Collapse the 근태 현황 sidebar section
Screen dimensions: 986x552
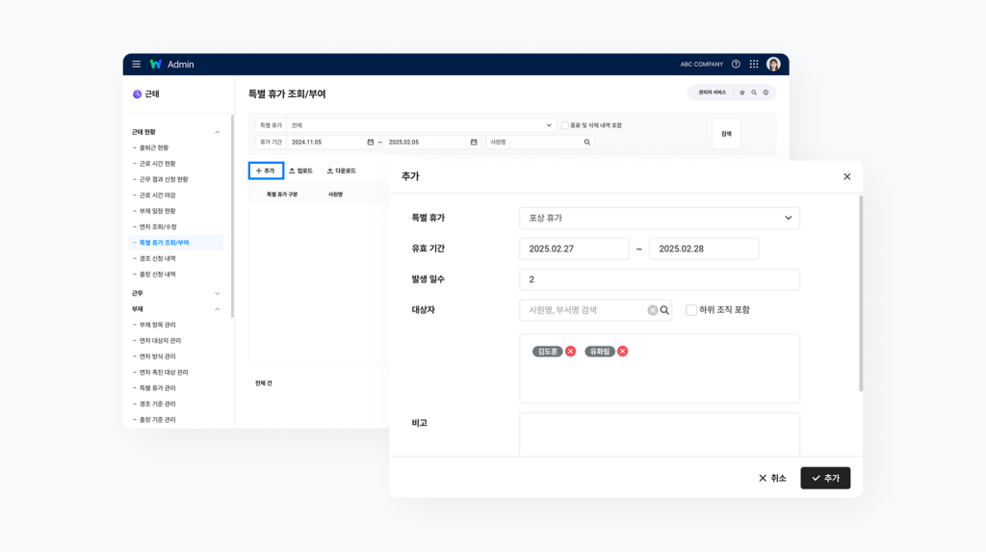coord(217,132)
